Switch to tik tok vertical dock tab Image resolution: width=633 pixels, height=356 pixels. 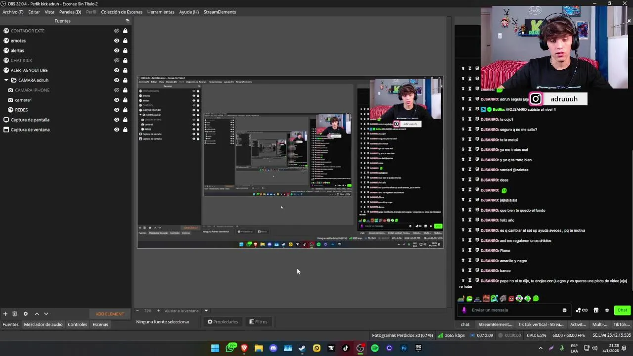point(541,324)
